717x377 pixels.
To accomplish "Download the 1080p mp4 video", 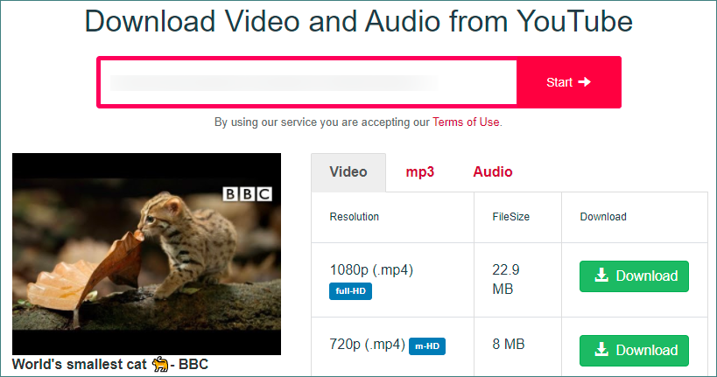I will tap(634, 276).
